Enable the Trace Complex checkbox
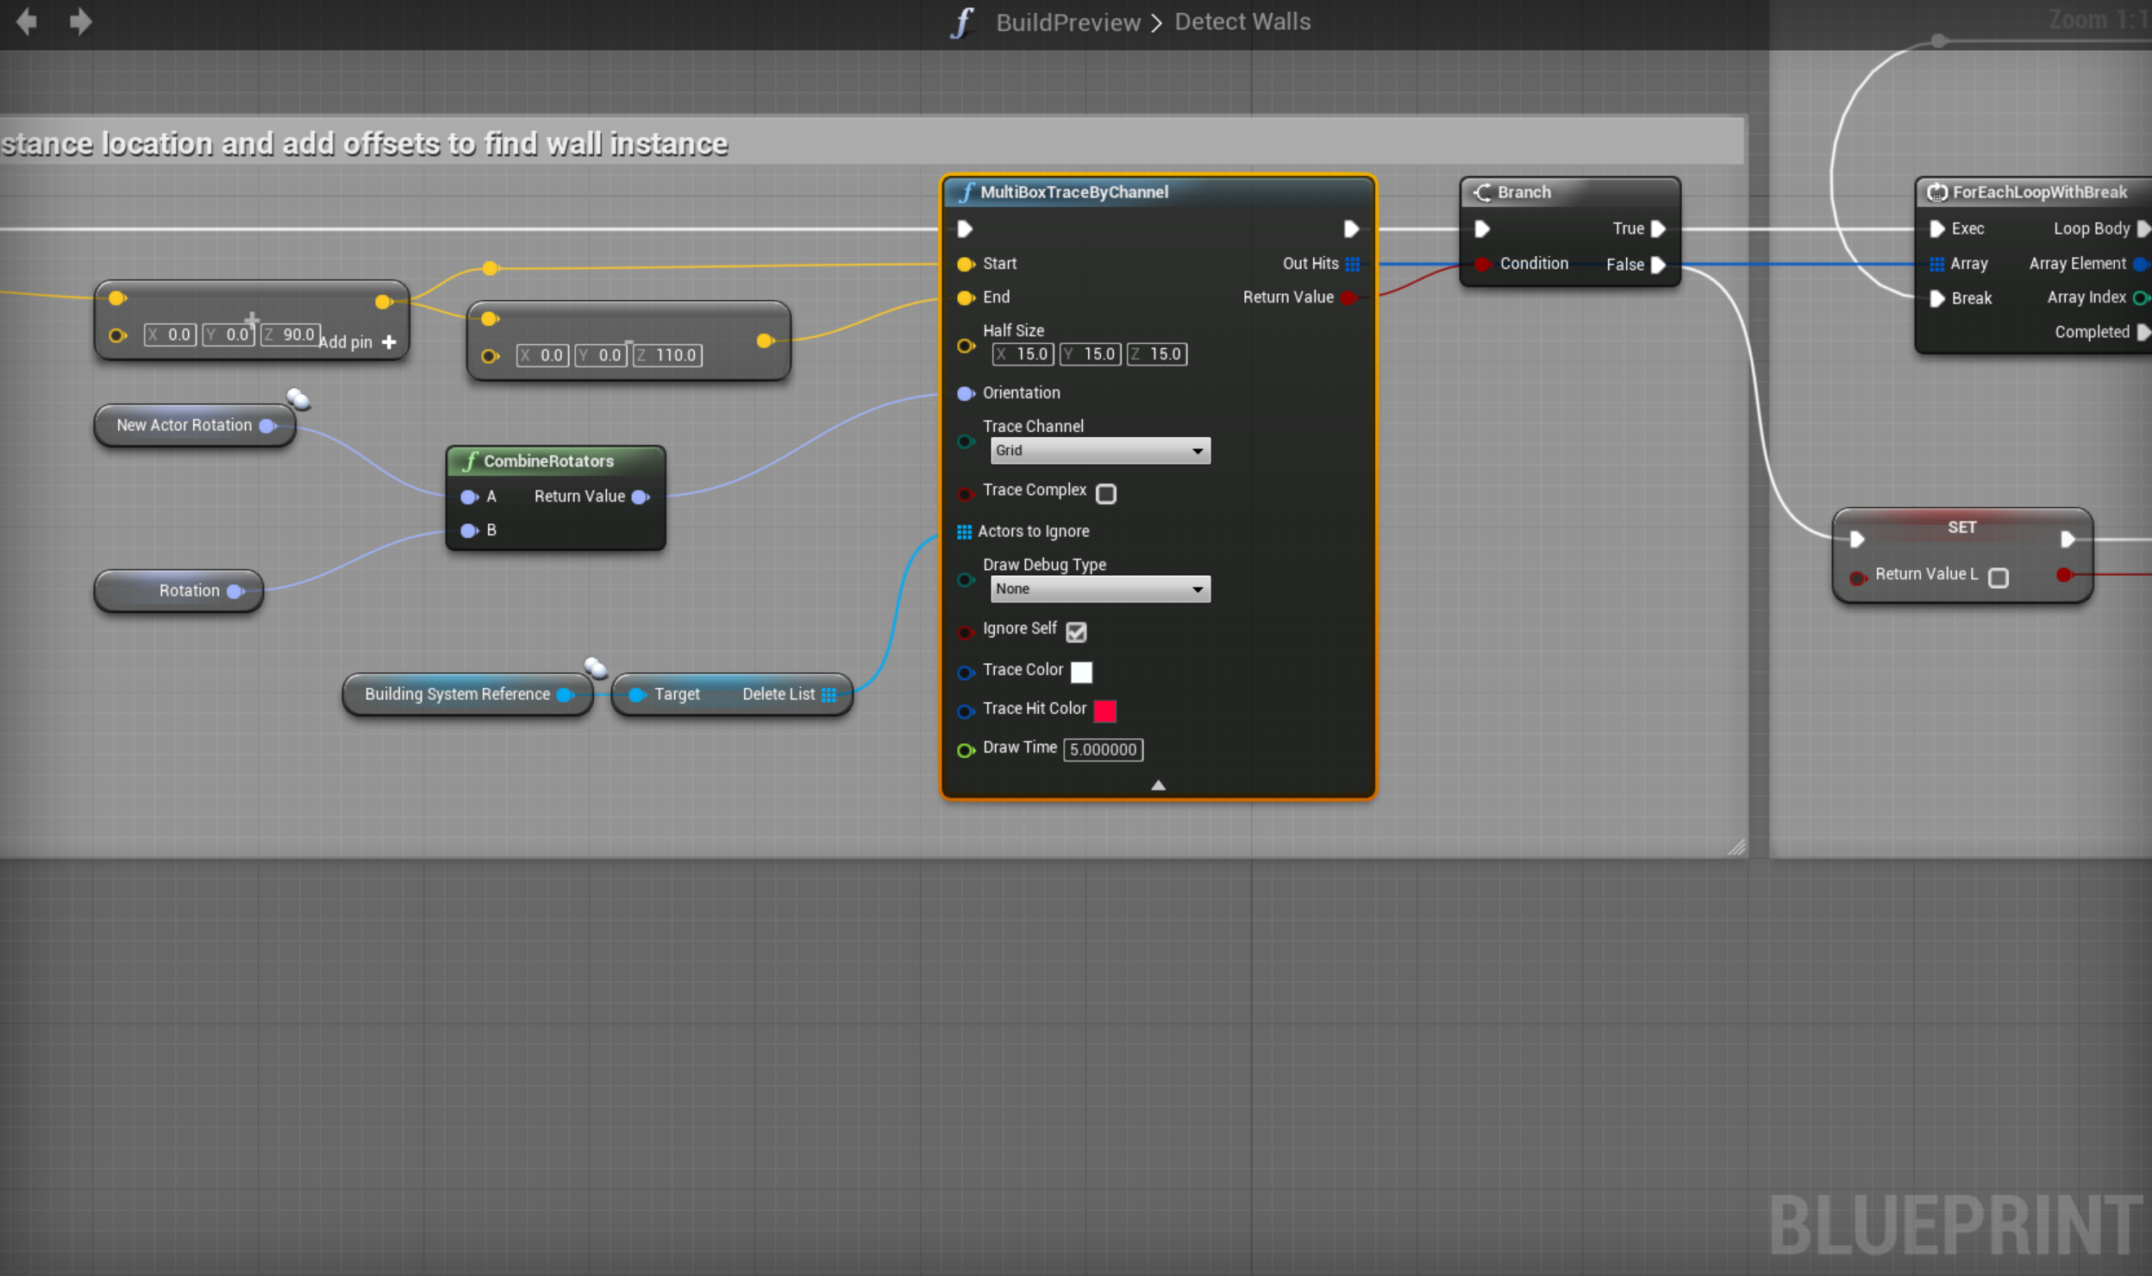Image resolution: width=2152 pixels, height=1276 pixels. click(x=1105, y=493)
